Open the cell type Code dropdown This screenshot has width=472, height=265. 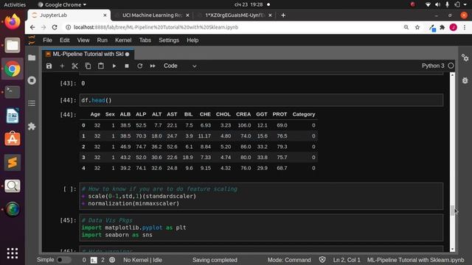(x=180, y=66)
